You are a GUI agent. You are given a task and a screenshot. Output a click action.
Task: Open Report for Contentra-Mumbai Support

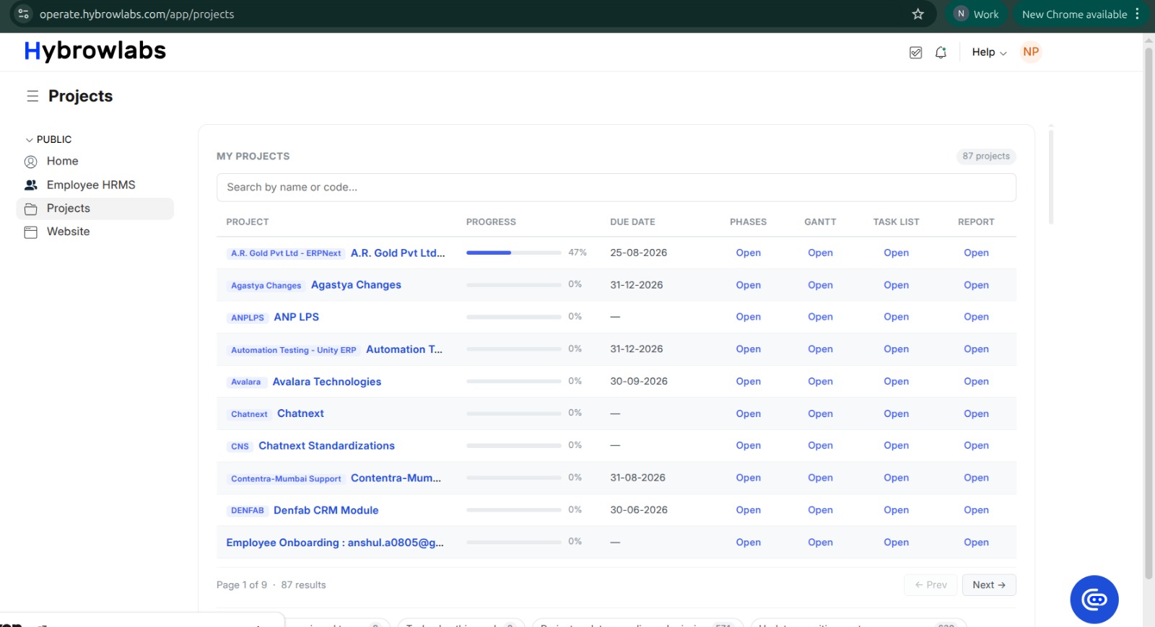[x=976, y=478]
